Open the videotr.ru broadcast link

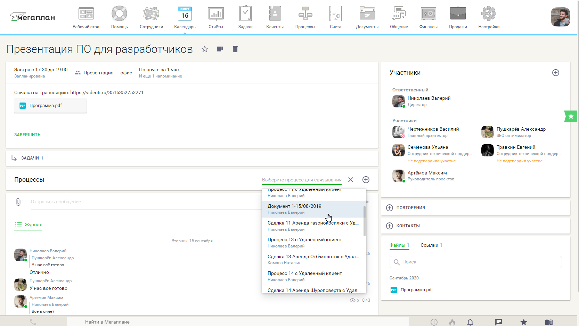click(x=107, y=92)
